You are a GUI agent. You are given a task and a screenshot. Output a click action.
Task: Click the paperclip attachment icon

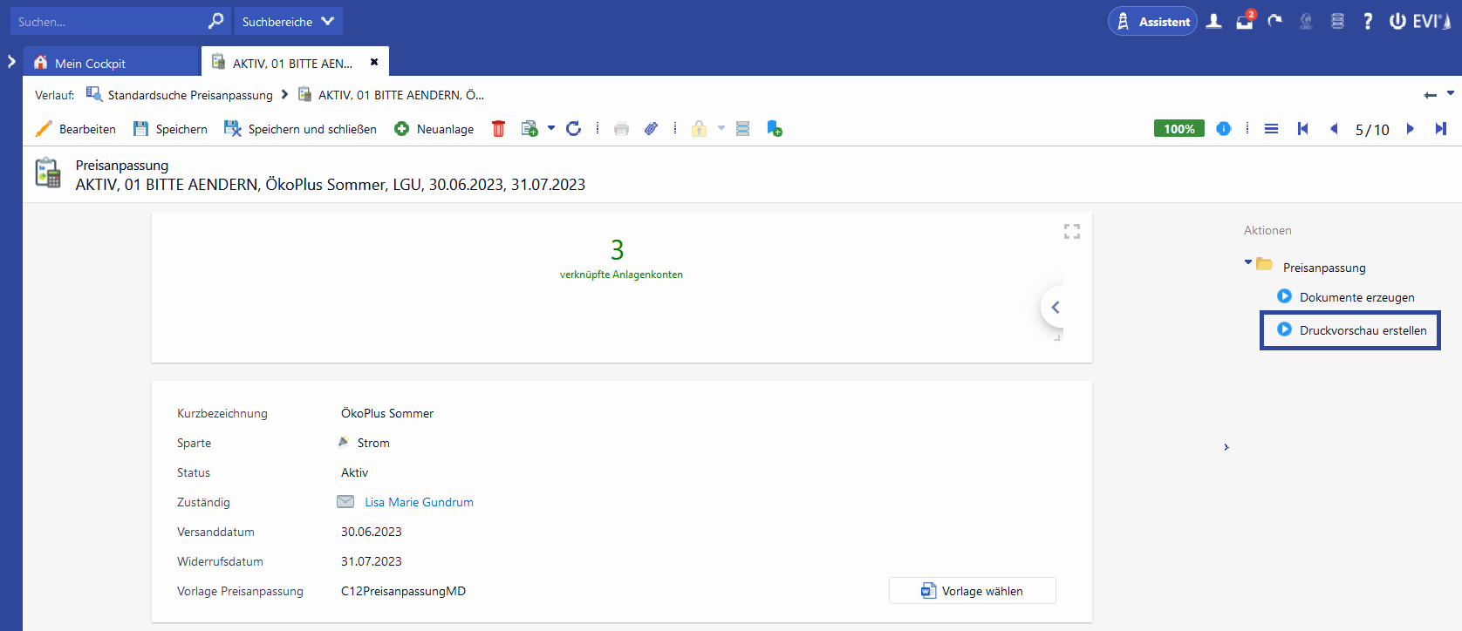click(651, 129)
